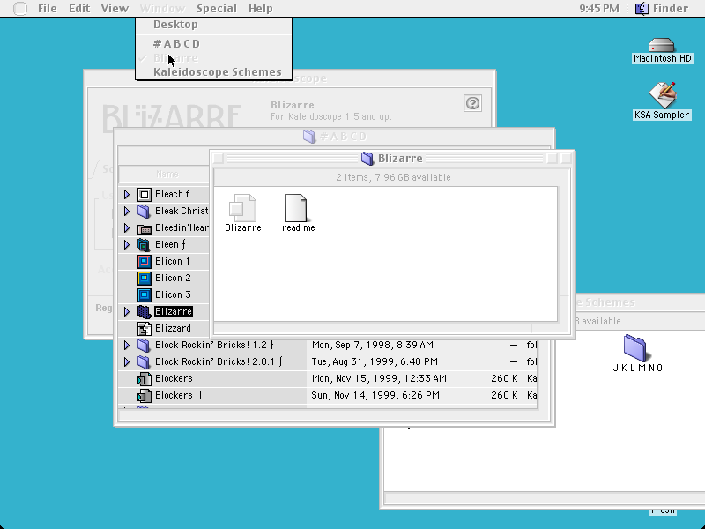Viewport: 705px width, 529px height.
Task: Select the Blicon 2 scheme icon
Action: 144,278
